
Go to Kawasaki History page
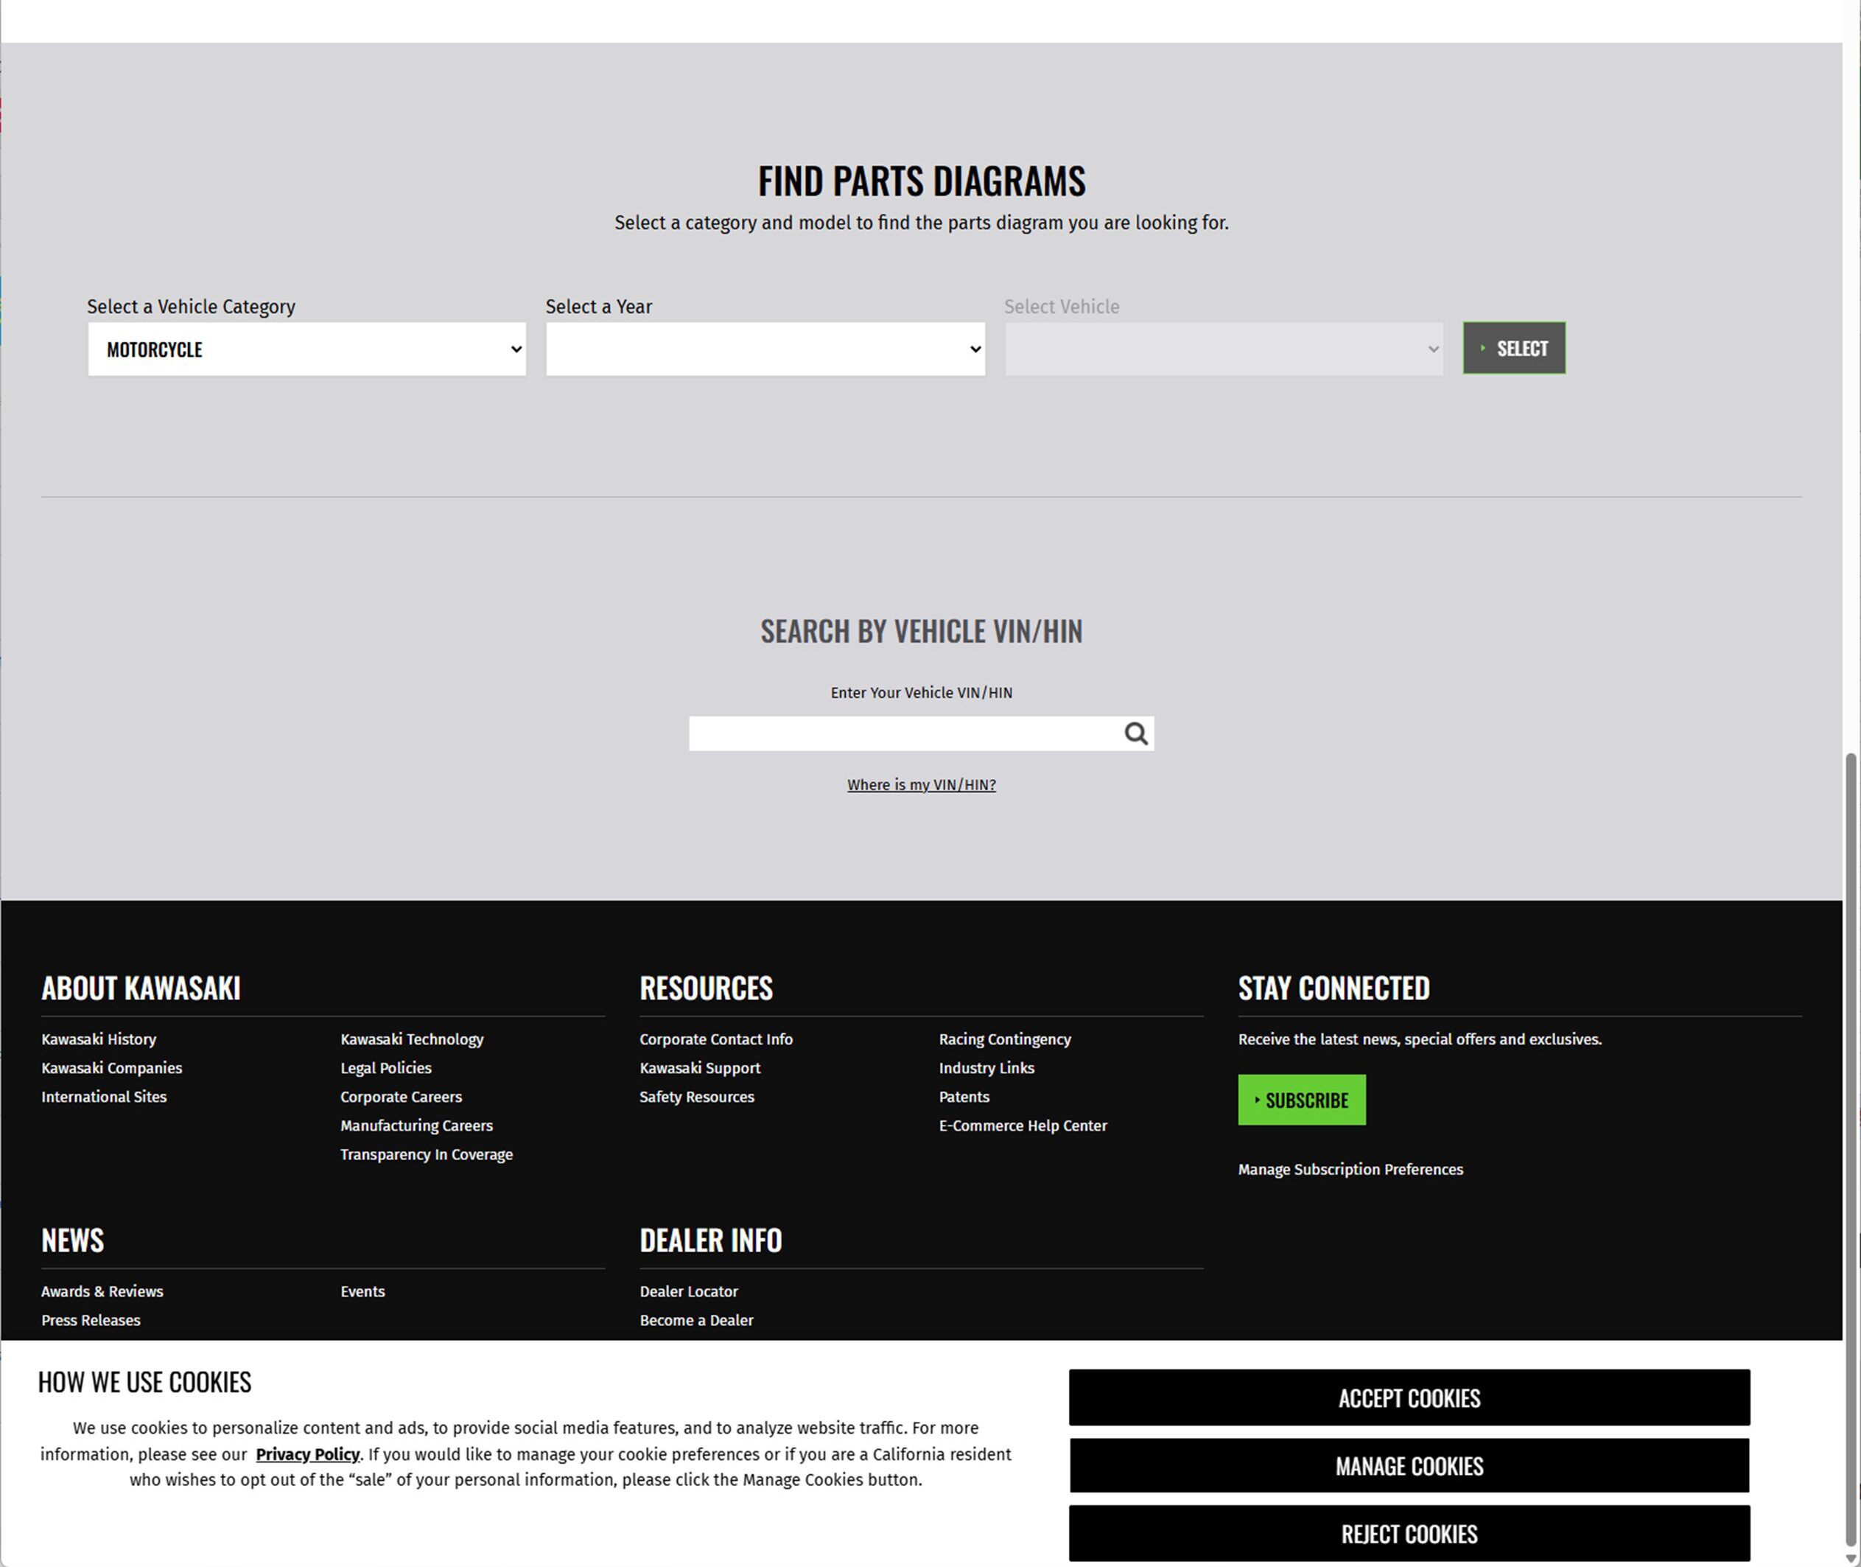tap(99, 1039)
